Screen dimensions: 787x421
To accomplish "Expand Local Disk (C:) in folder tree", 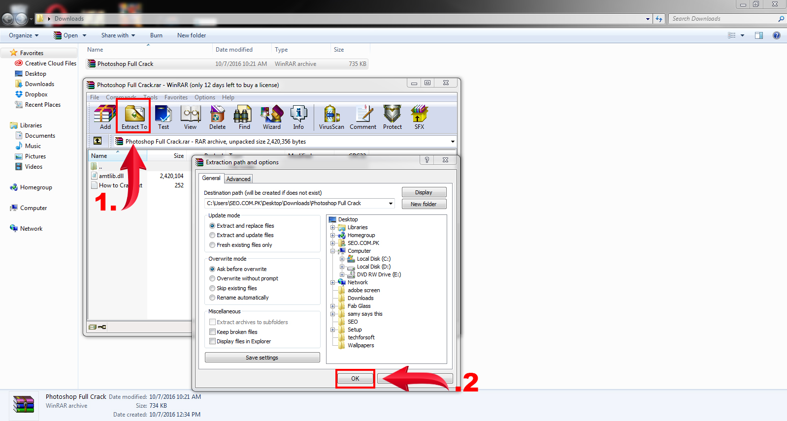I will tap(342, 259).
